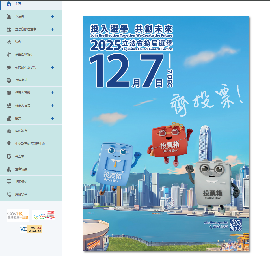Image resolution: width=270 pixels, height=256 pixels.
Task: Expand the 投票 section plus button
Action: tap(52, 118)
